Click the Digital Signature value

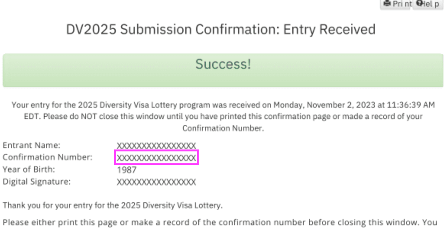click(156, 182)
